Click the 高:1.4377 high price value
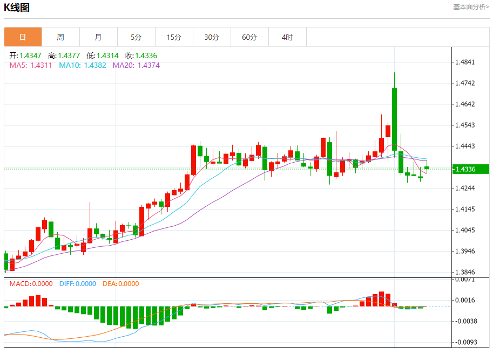493x348 pixels. pos(64,55)
